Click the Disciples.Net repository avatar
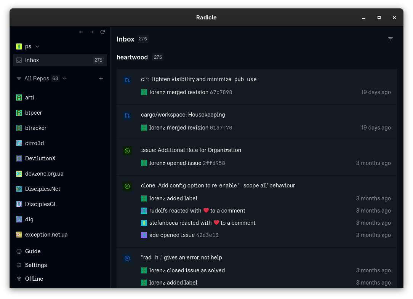Image resolution: width=413 pixels, height=299 pixels. 19,189
